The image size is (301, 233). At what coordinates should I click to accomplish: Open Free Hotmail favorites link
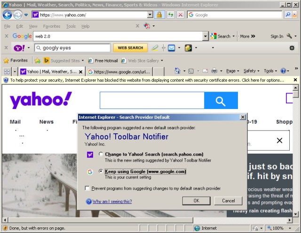pos(103,61)
